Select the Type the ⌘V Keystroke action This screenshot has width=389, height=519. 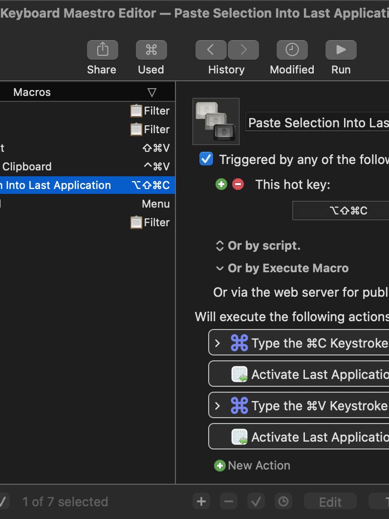299,405
